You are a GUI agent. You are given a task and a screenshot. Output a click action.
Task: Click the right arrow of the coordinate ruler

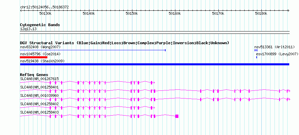pos(289,11)
